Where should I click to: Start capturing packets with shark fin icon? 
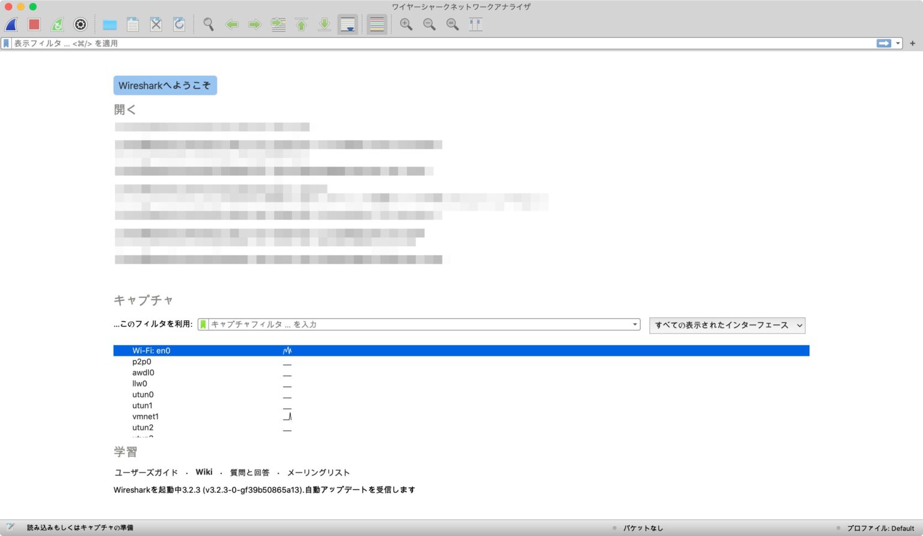pos(11,25)
